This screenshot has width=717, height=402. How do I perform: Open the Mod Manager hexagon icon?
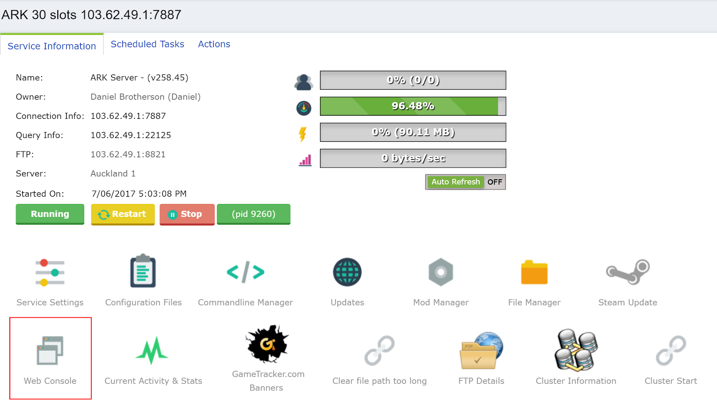(441, 272)
